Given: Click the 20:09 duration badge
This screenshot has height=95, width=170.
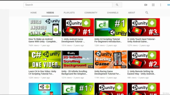Looking at the screenshot, I should click(156, 35).
